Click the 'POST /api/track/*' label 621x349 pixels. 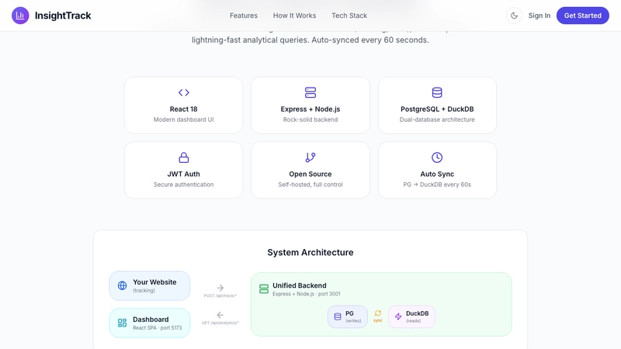(x=220, y=295)
